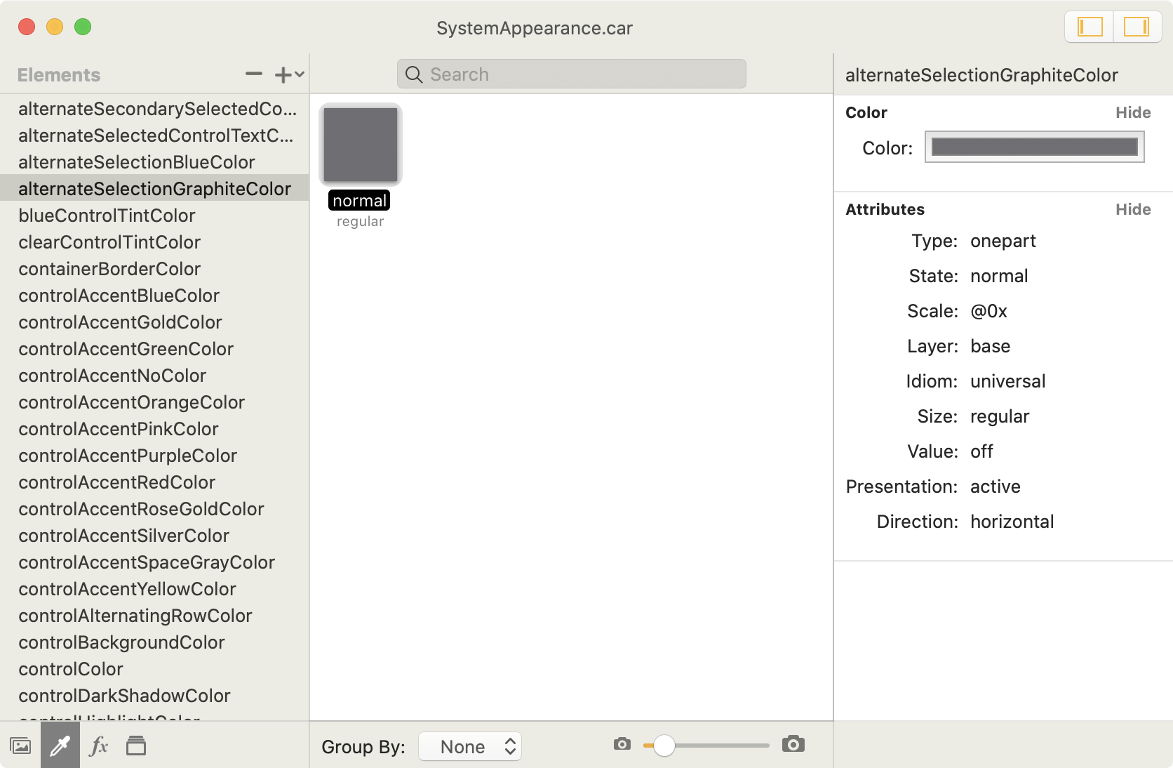Screen dimensions: 1173x768
Task: Click the Scale value '@0x'
Action: click(x=988, y=311)
